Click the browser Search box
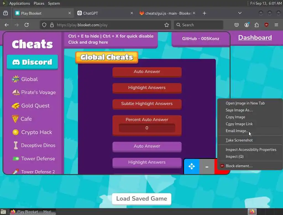283x215 pixels. 198,25
